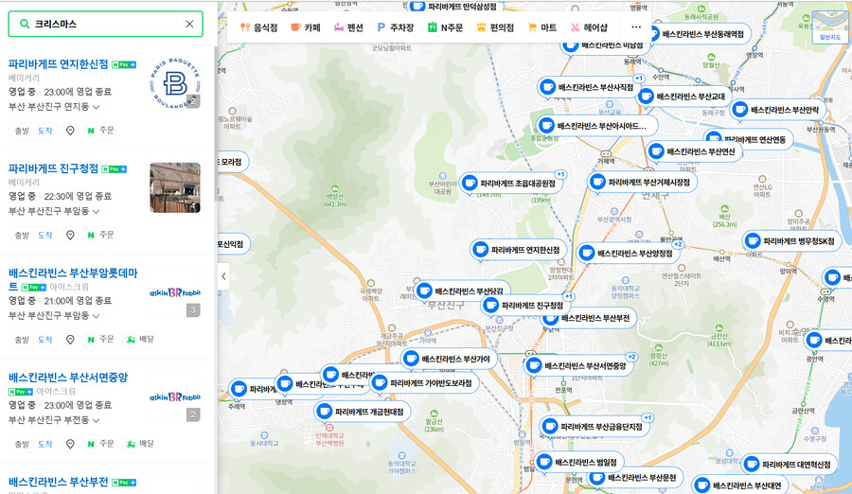Open 파리바게뜨 연지한신점 result title
The image size is (852, 494).
(58, 64)
